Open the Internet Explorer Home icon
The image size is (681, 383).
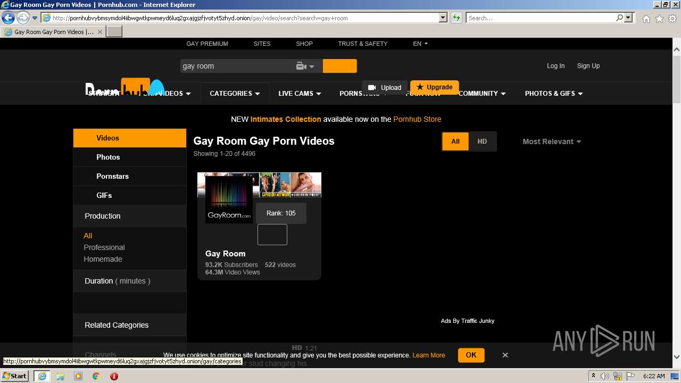point(646,19)
